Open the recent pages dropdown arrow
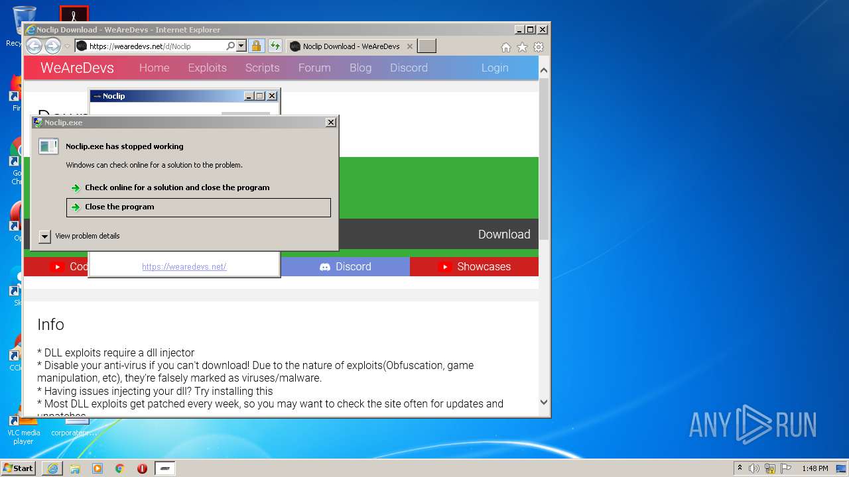Image resolution: width=849 pixels, height=477 pixels. coord(67,46)
